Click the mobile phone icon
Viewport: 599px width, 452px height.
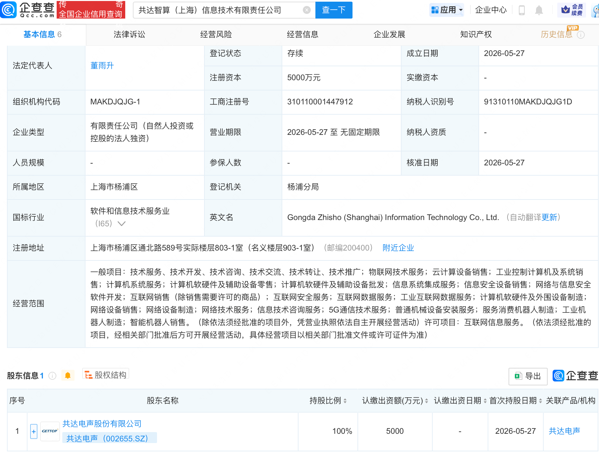tap(521, 10)
